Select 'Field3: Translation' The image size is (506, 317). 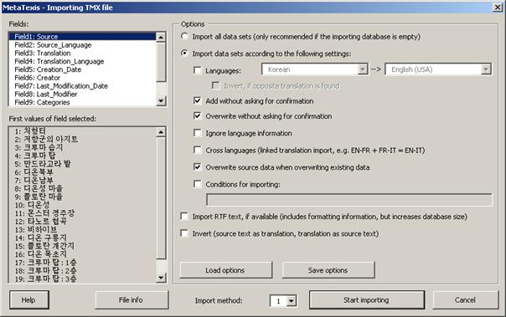tap(82, 53)
